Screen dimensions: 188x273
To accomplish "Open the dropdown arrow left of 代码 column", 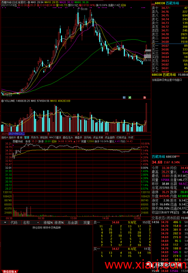I will [x=5, y=222].
